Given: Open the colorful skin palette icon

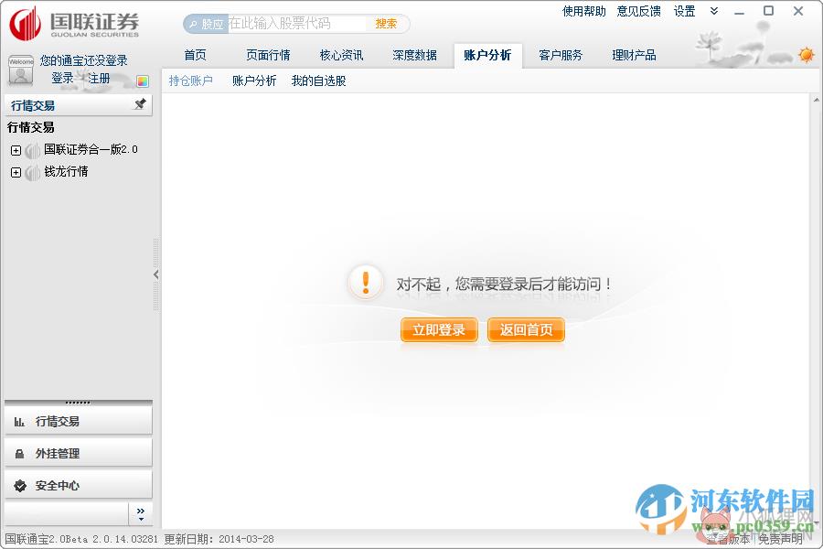Looking at the screenshot, I should (143, 81).
